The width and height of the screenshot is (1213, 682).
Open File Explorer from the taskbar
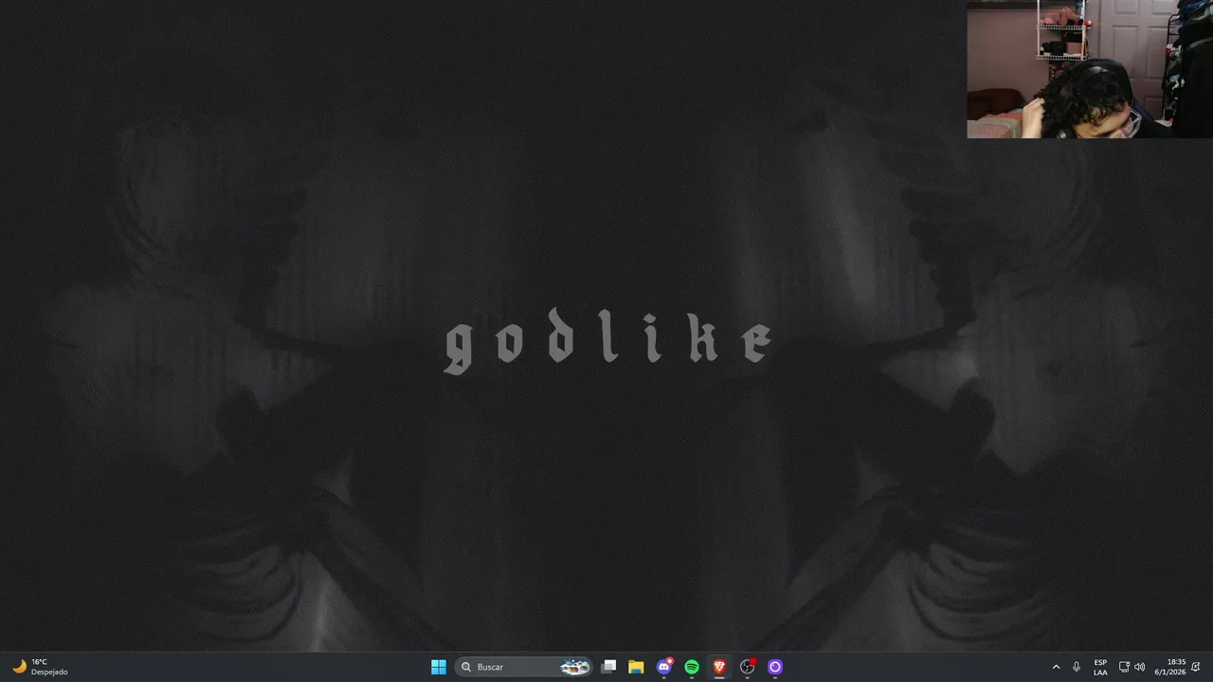coord(636,667)
